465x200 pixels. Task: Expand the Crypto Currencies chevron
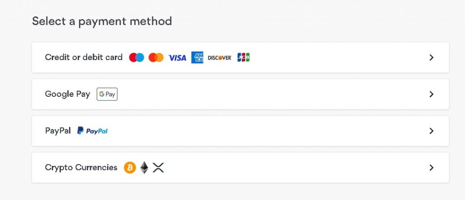click(431, 168)
